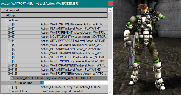Screen dimensions: 181x95
Task: Select Action_WAITFORANIMEND value in row [7]
Action: (74, 53)
